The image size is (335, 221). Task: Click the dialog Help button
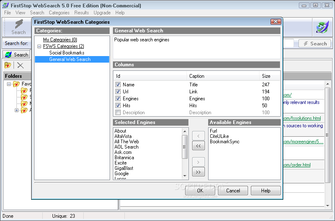[x=266, y=191]
